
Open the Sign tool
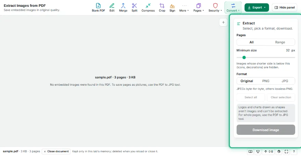pyautogui.click(x=172, y=8)
